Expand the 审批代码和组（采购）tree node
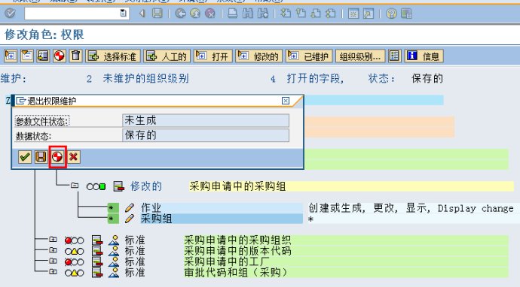Screen dimensions: 520x287 (x=53, y=271)
